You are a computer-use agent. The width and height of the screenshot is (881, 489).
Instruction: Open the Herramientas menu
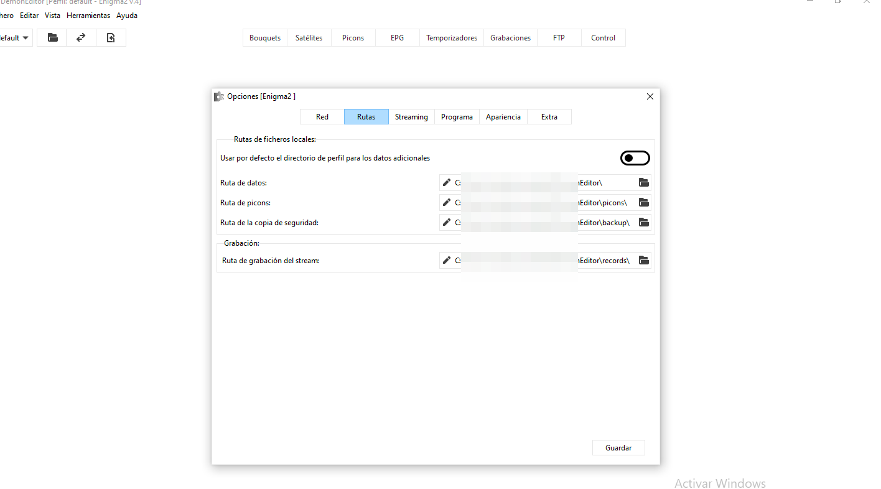(x=88, y=16)
